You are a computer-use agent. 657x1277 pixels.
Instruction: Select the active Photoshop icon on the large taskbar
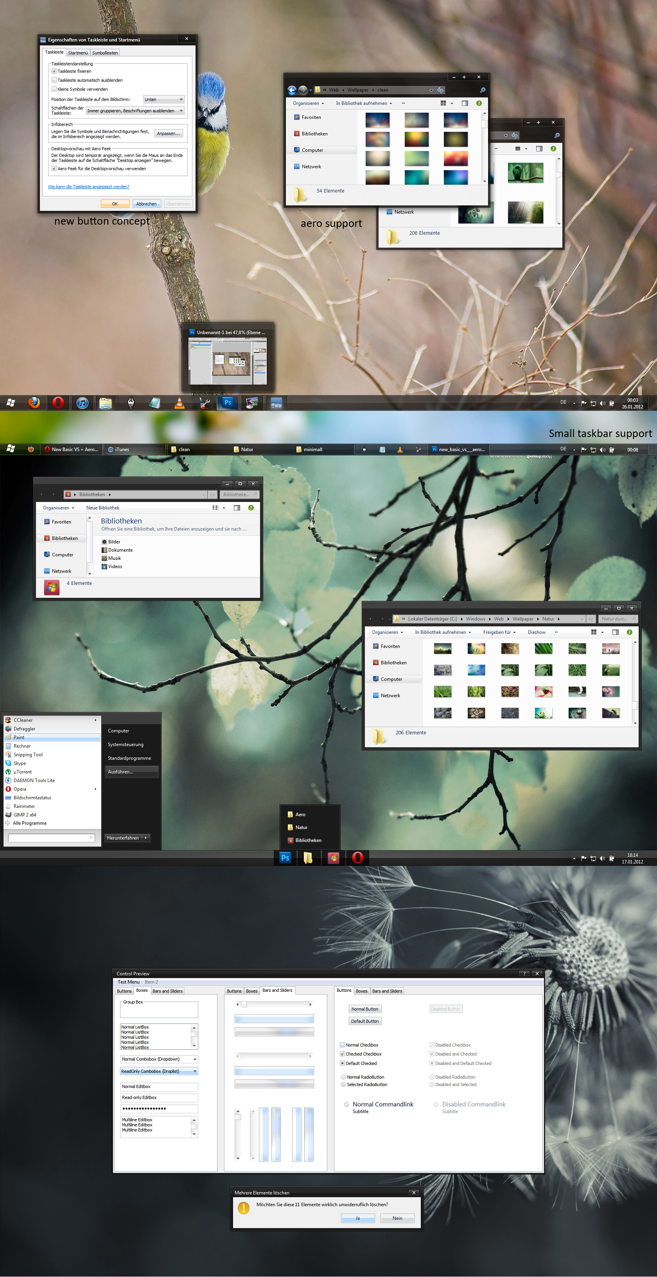pyautogui.click(x=228, y=402)
